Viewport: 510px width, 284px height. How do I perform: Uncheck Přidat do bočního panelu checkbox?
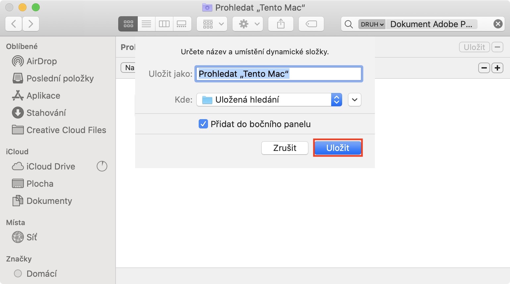click(203, 124)
